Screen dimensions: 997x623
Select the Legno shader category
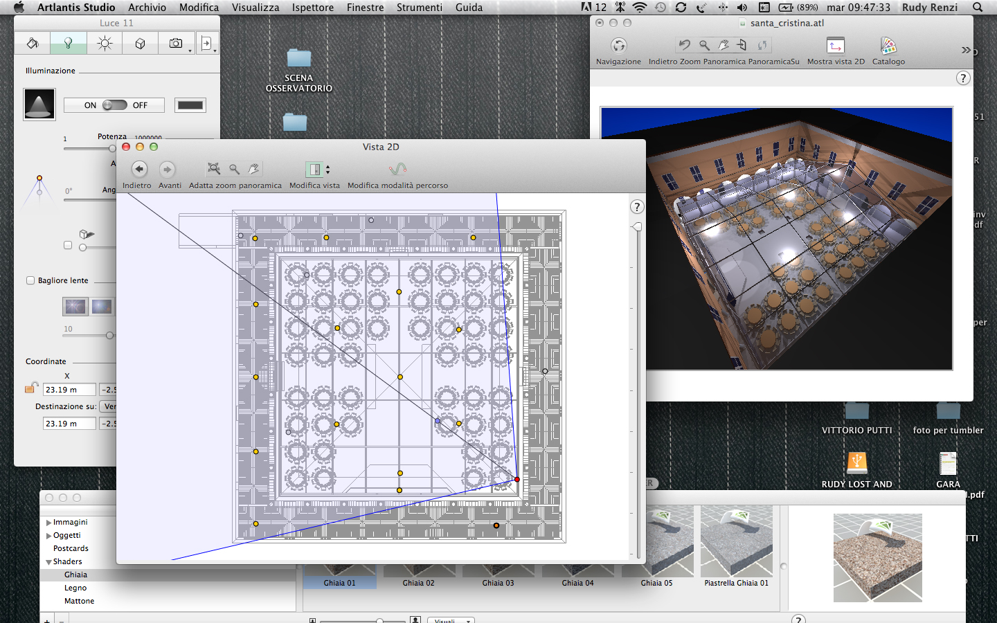click(75, 588)
